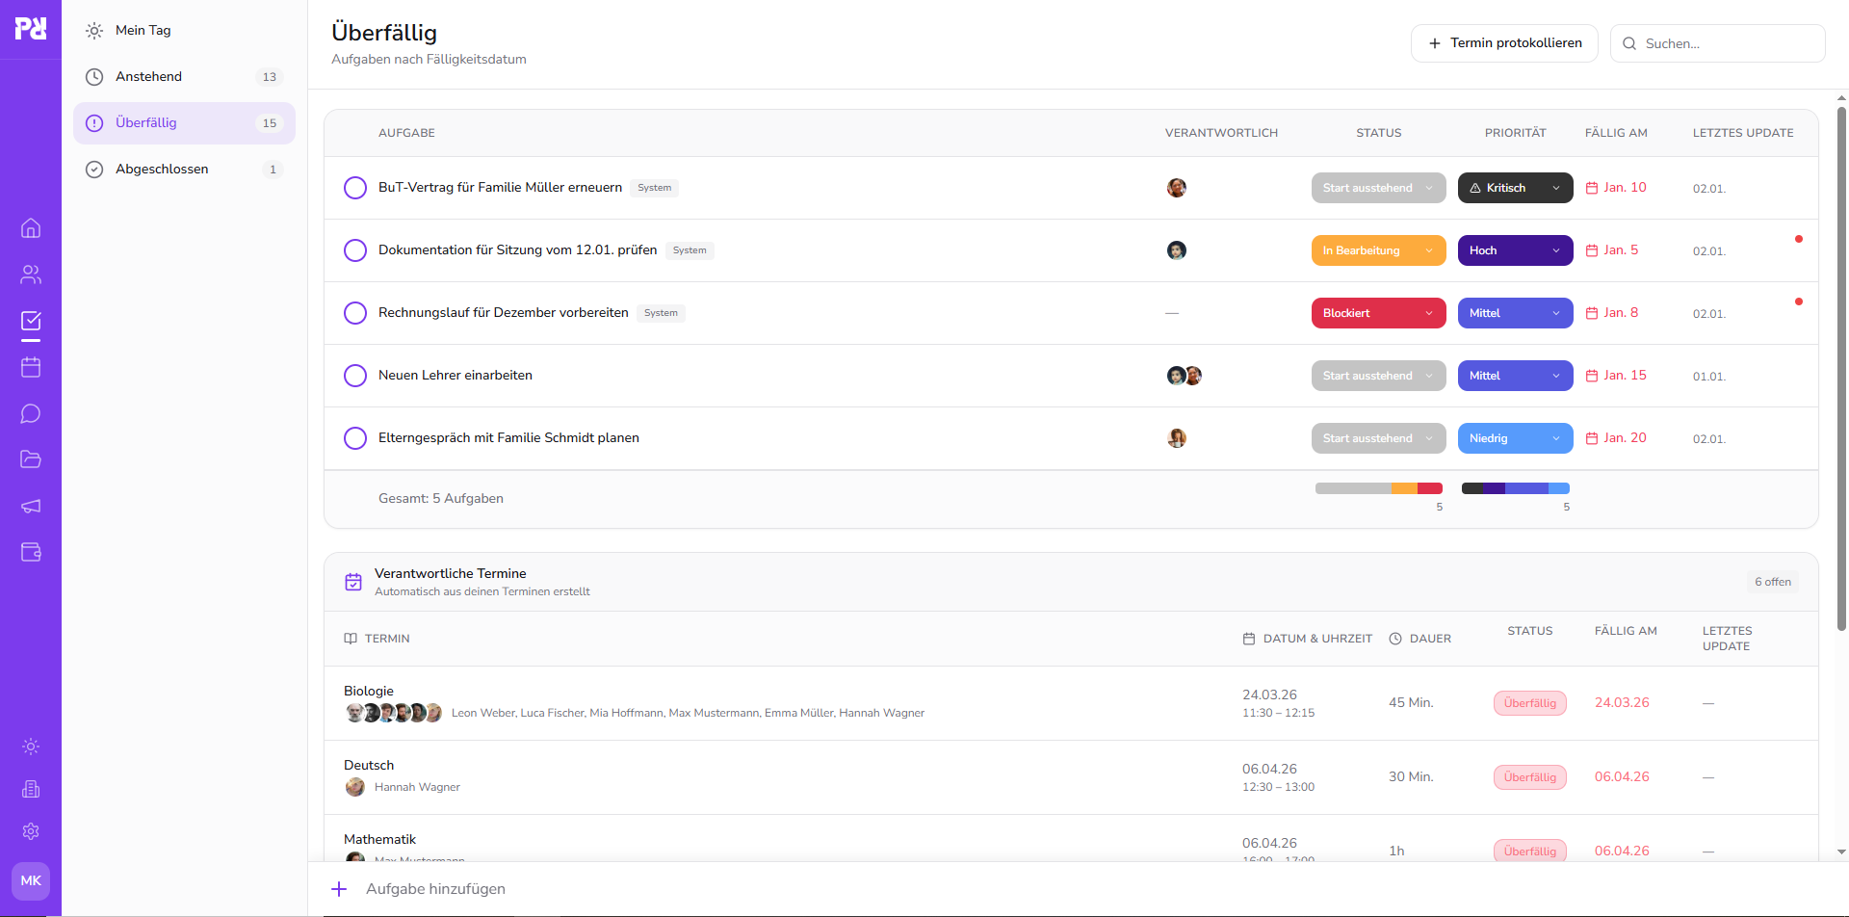Open the building organization icon in the sidebar
The height and width of the screenshot is (917, 1849).
31,789
